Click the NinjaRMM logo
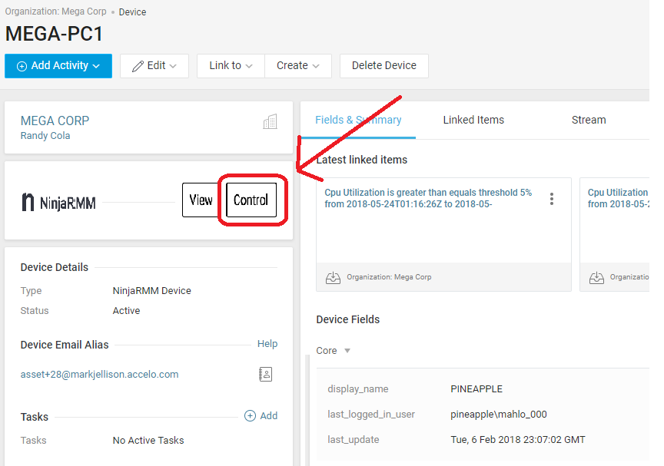The height and width of the screenshot is (466, 664). coord(58,202)
